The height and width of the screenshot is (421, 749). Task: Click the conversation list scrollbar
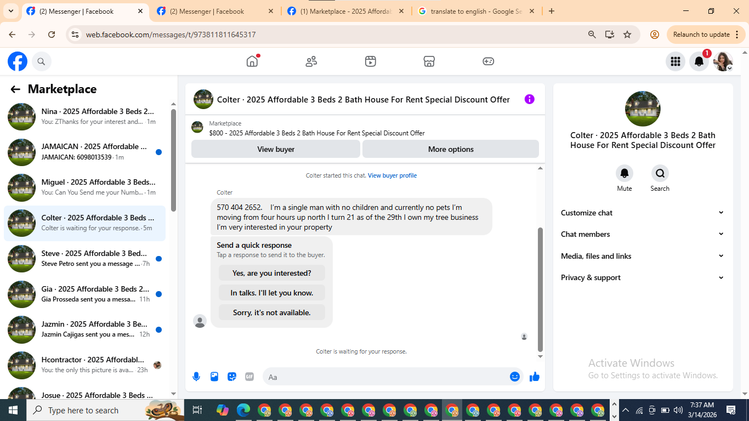(173, 160)
